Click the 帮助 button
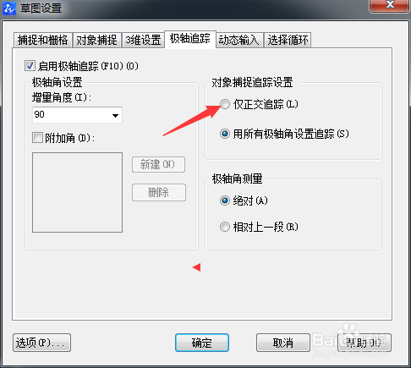The width and height of the screenshot is (411, 368). point(364,343)
